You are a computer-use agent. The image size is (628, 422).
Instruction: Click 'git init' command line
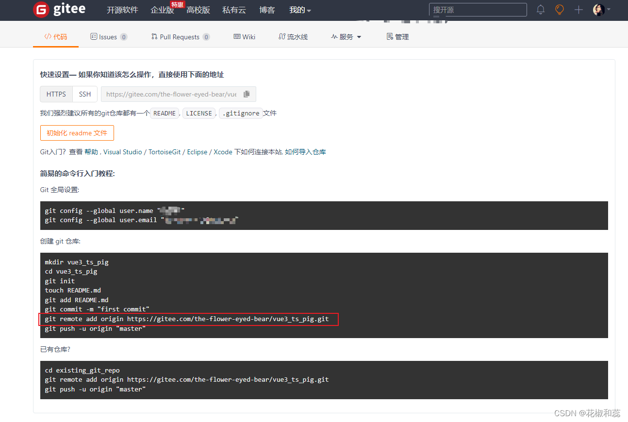[x=60, y=281]
